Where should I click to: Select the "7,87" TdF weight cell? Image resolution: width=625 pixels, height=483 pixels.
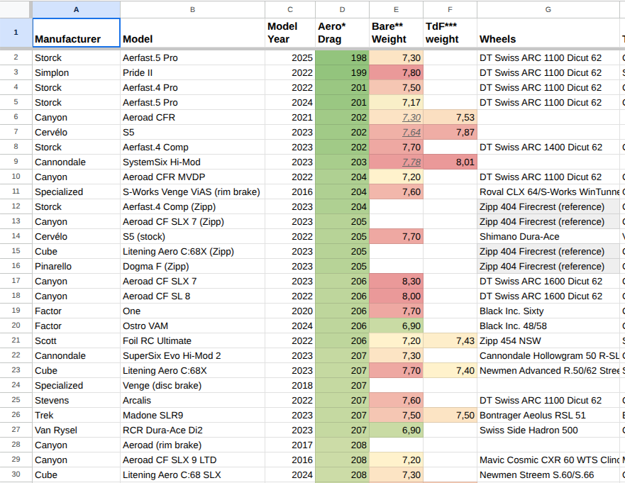(450, 133)
